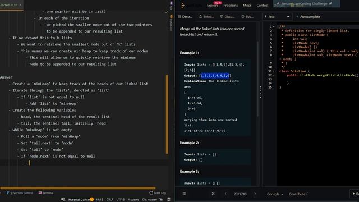Change the CRLF line separator setting
The height and width of the screenshot is (202, 359).
[110, 200]
